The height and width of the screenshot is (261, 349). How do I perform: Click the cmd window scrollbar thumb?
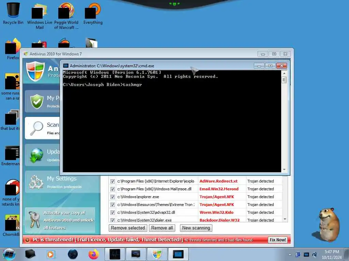tap(284, 80)
